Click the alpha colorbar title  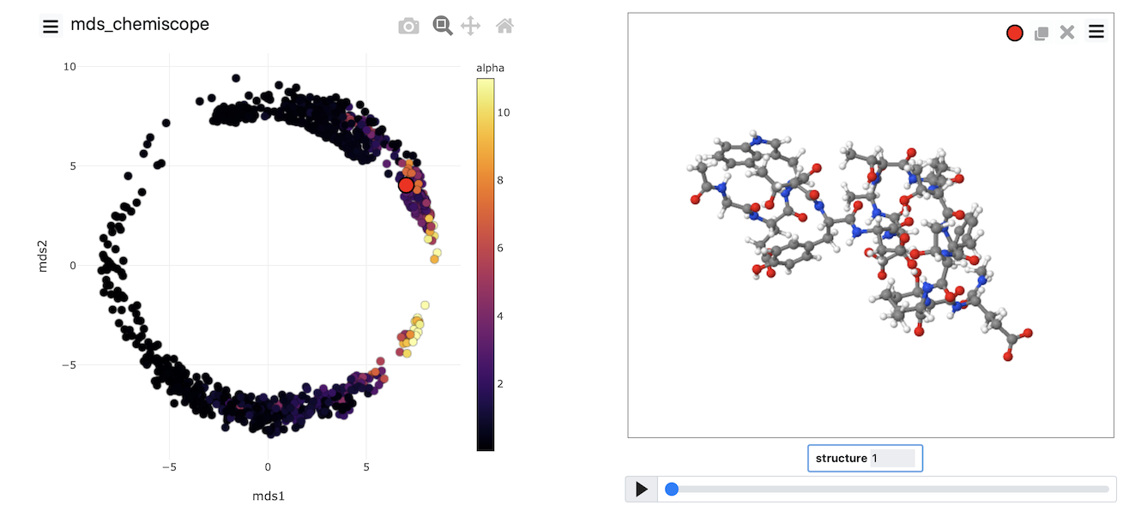490,68
